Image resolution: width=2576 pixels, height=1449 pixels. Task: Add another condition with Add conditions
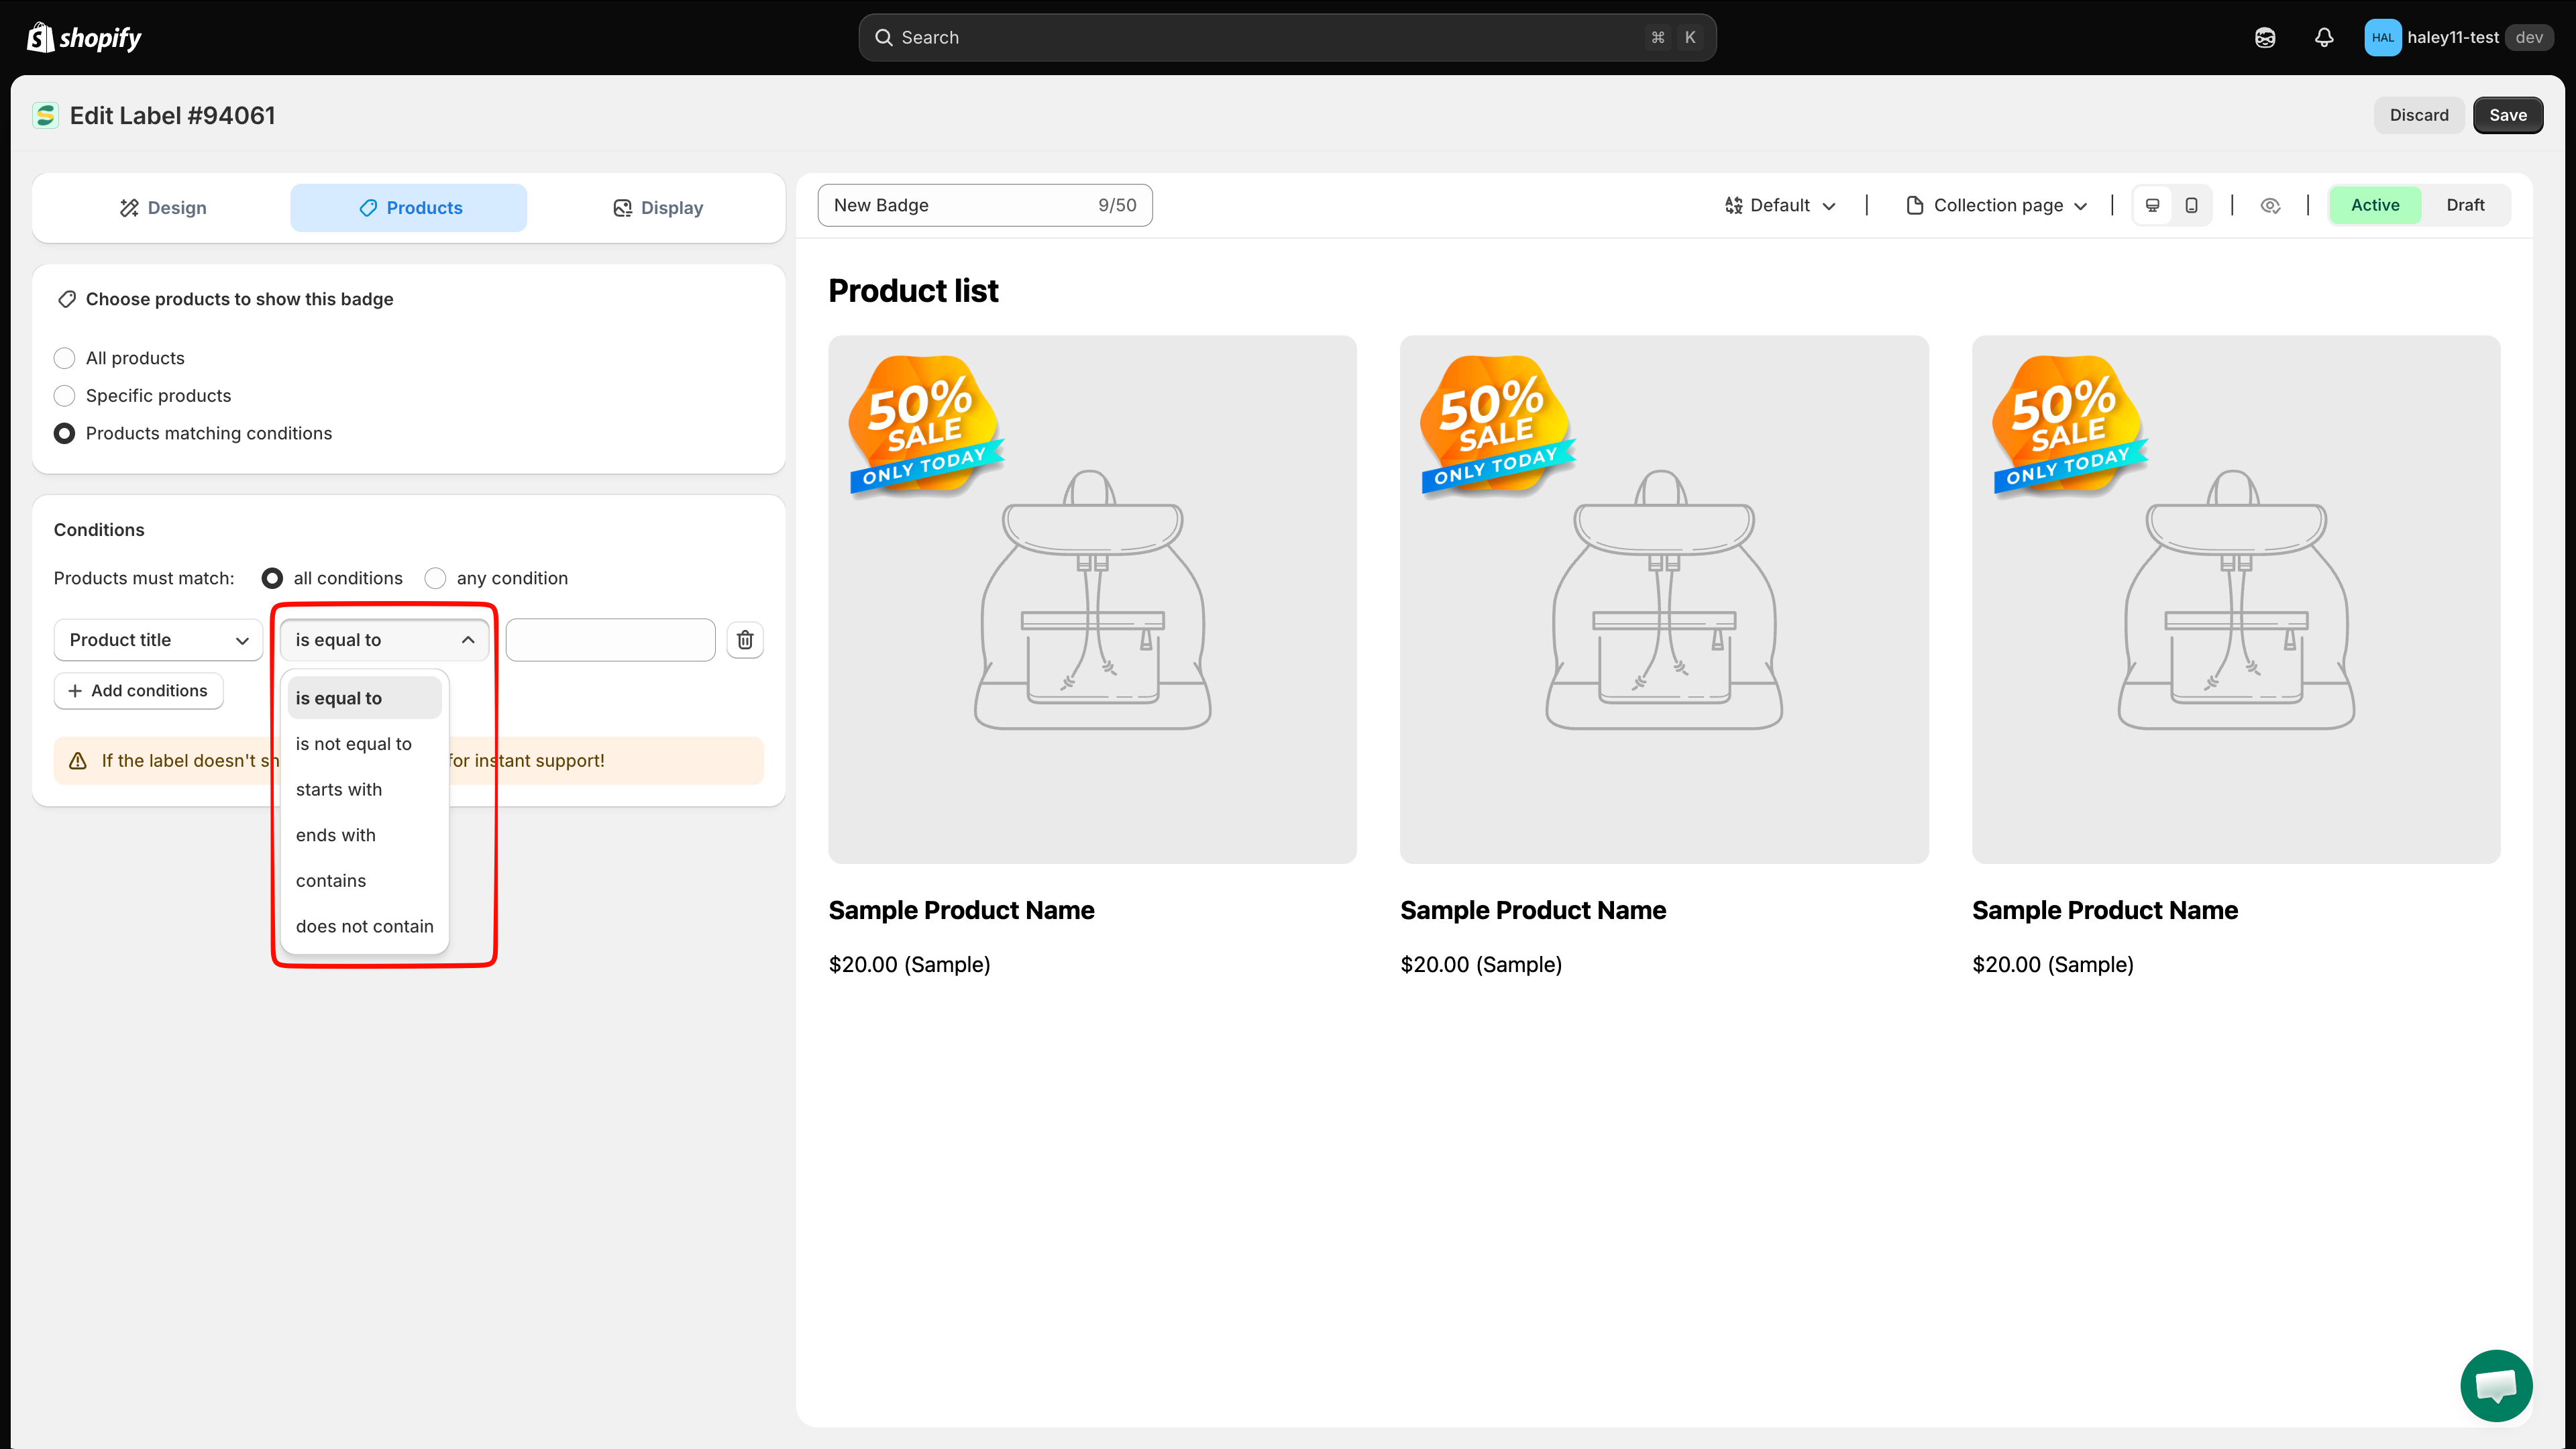pos(138,691)
